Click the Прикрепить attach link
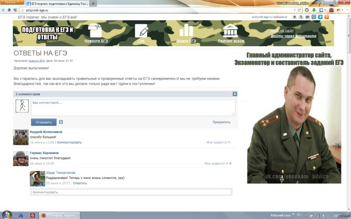The image size is (351, 219). 221,122
